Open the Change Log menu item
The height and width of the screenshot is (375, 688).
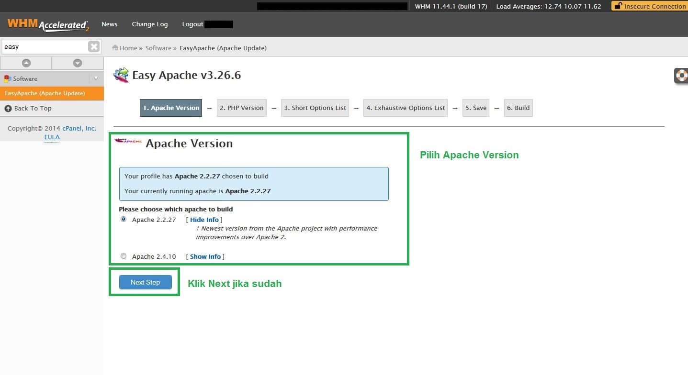point(149,24)
